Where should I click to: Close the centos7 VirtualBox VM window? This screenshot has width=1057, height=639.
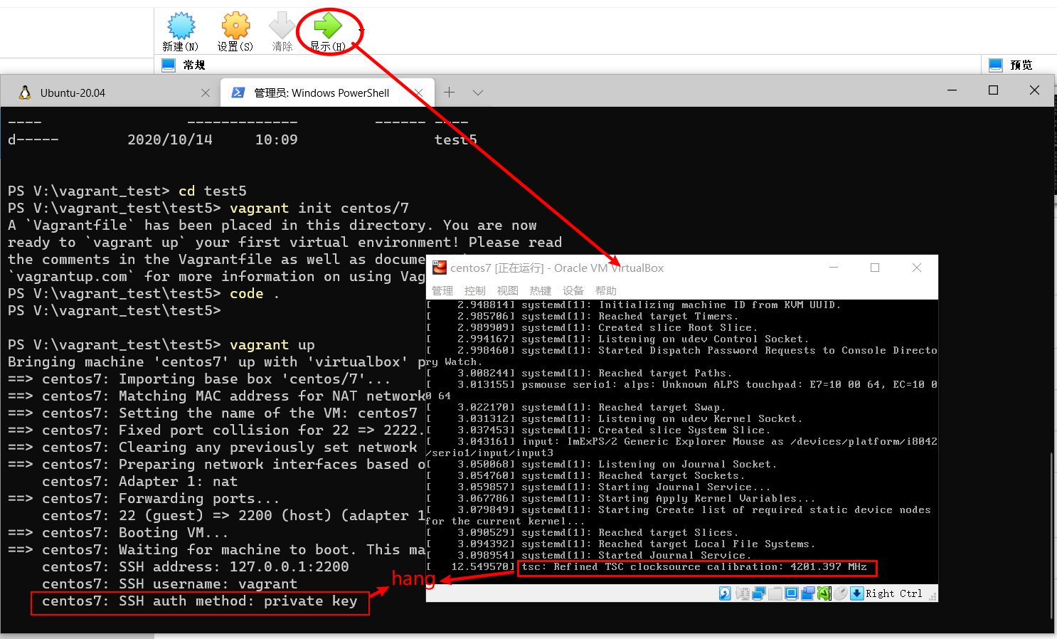point(917,268)
